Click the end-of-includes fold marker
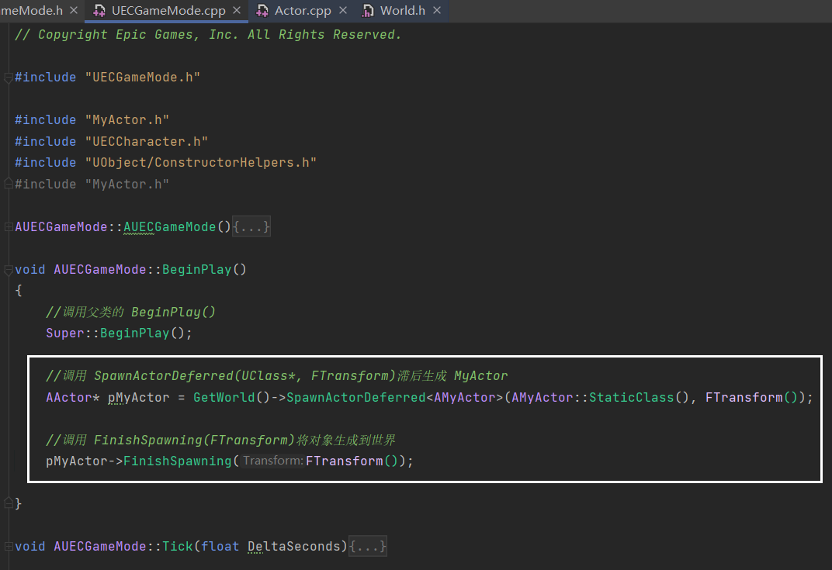 coord(9,184)
